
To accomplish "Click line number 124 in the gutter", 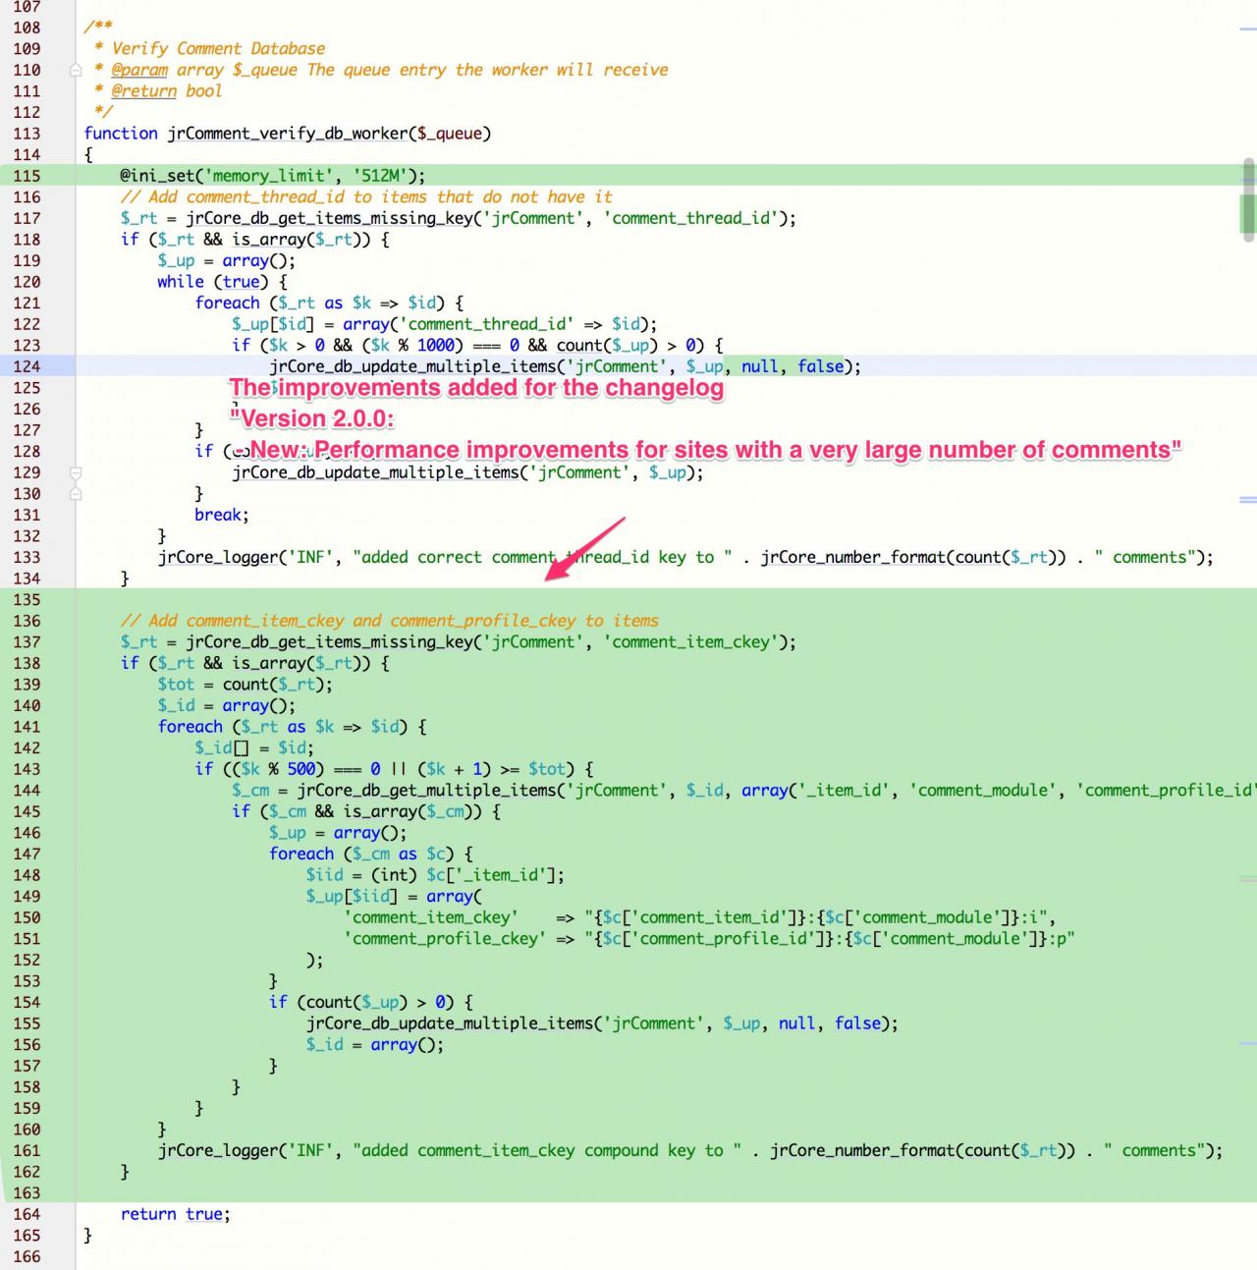I will point(27,366).
